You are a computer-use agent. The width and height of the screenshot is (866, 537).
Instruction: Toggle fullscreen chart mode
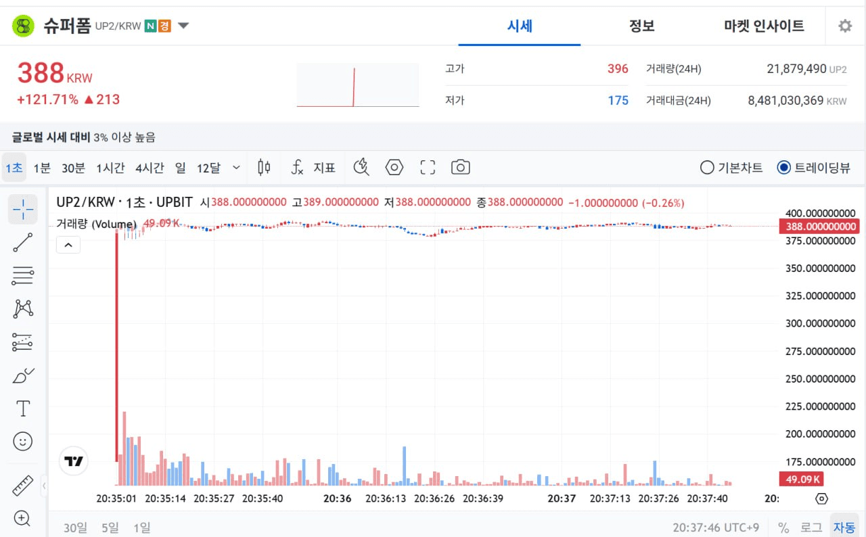click(428, 167)
